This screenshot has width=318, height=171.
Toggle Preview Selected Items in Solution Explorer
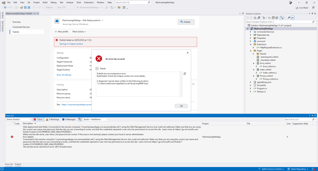(x=293, y=18)
